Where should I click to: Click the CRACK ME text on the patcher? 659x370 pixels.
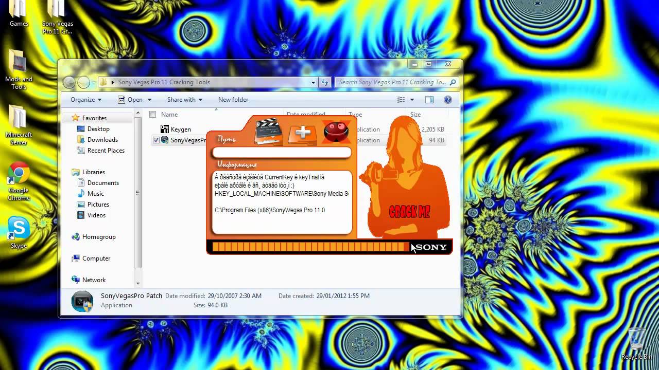click(x=409, y=211)
